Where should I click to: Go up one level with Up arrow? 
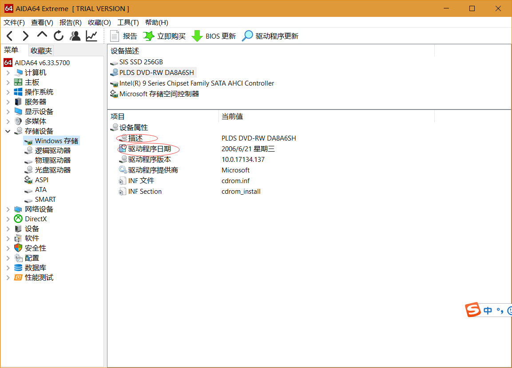pos(42,35)
